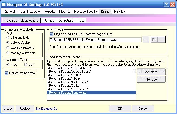Switch to the Spam-Detectors tab
Image resolution: width=177 pixels, height=114 pixels.
(x=29, y=12)
